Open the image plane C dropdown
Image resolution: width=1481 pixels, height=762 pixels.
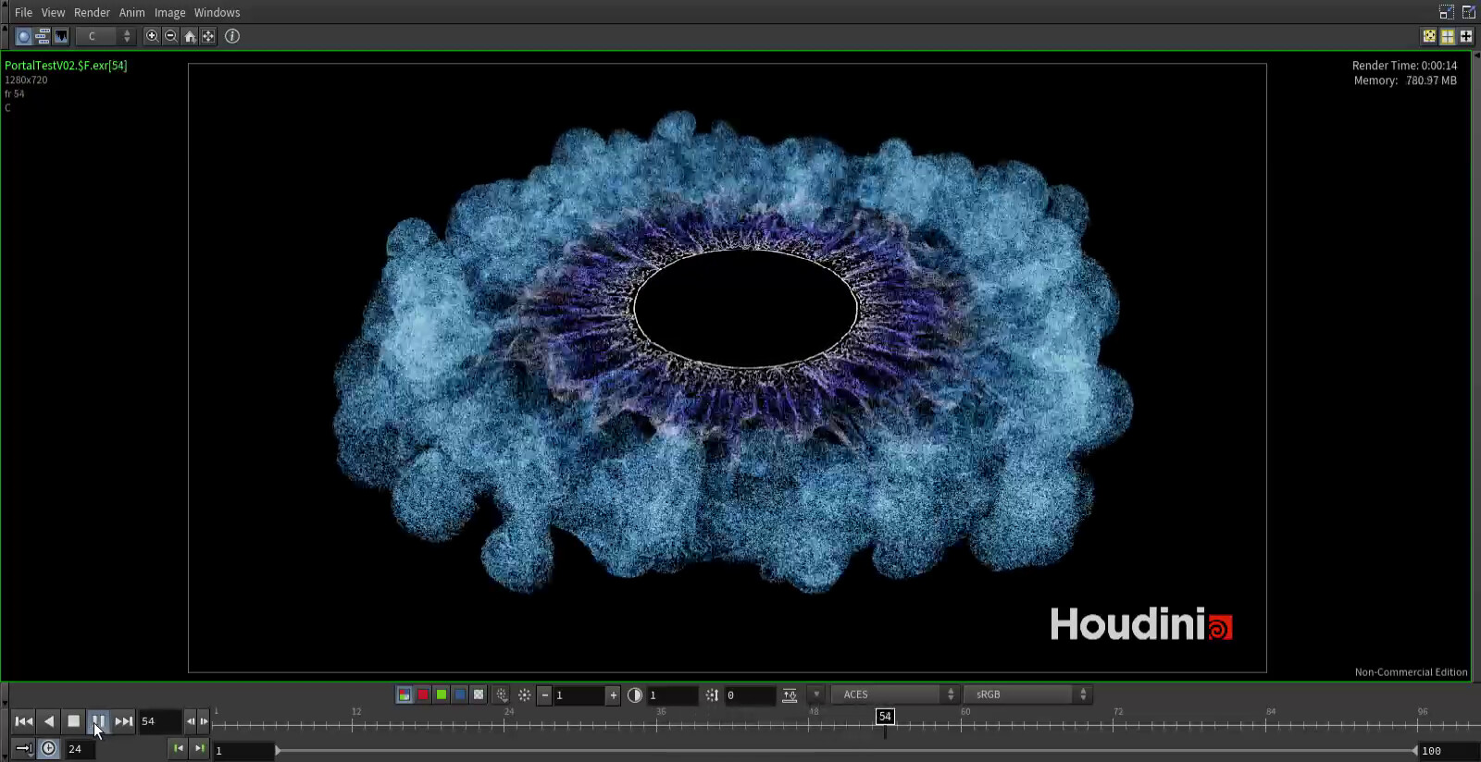(x=104, y=36)
